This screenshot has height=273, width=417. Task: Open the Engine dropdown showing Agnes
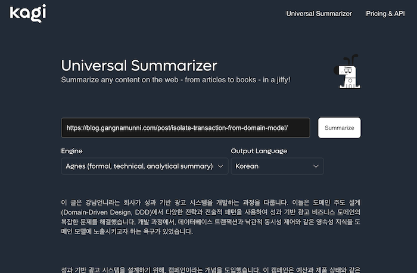145,166
